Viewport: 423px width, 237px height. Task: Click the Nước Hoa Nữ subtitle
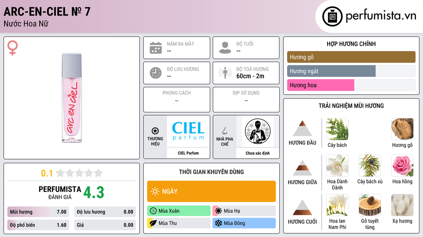[26, 23]
